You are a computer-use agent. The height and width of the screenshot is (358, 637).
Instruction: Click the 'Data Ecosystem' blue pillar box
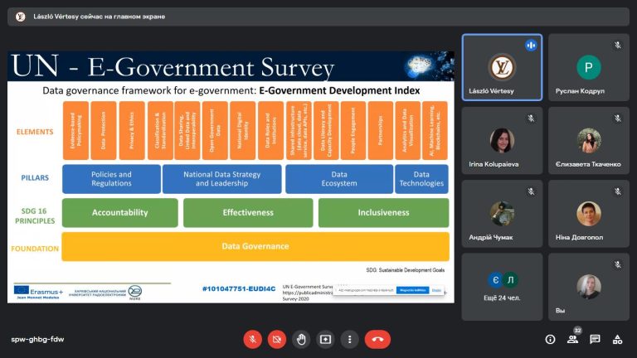tap(339, 179)
